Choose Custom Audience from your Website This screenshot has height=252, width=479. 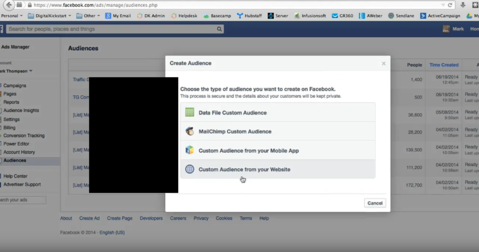[278, 169]
